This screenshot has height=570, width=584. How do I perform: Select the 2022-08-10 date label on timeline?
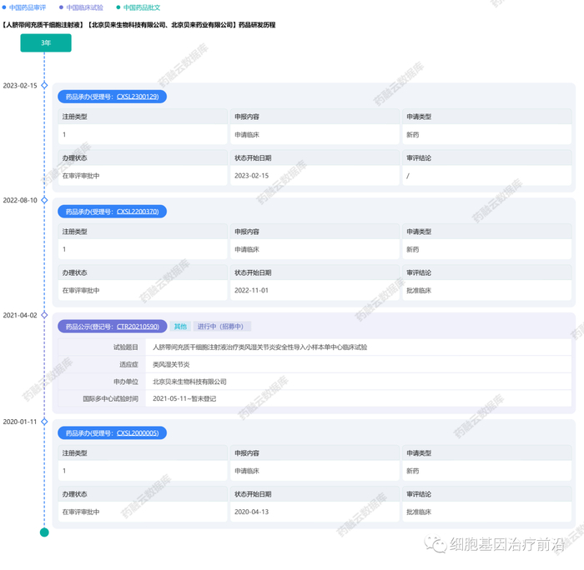[20, 201]
